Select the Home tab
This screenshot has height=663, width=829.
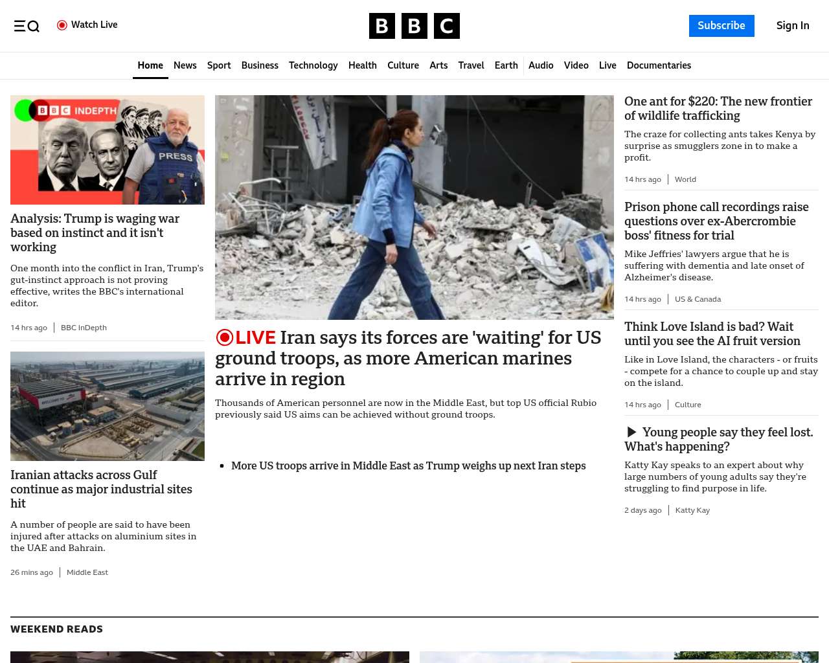tap(150, 65)
